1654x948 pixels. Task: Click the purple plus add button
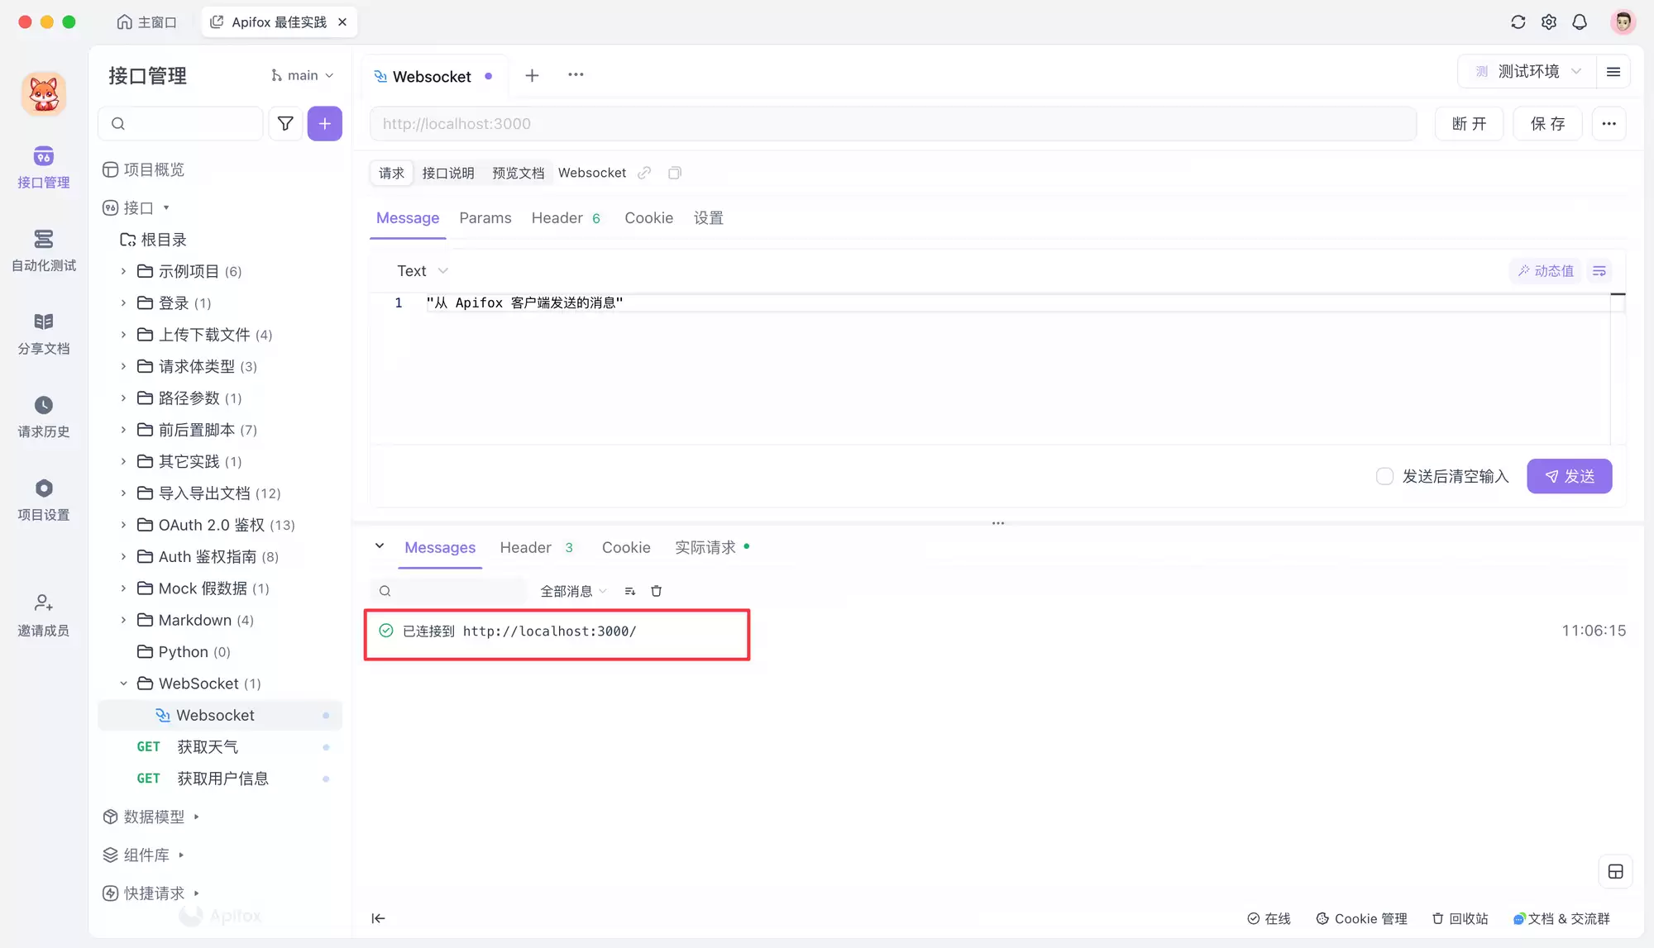tap(325, 124)
